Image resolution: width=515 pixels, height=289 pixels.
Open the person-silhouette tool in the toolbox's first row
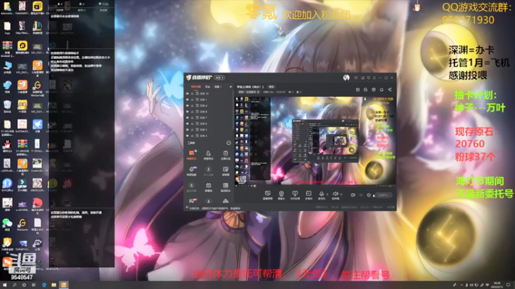point(208,155)
